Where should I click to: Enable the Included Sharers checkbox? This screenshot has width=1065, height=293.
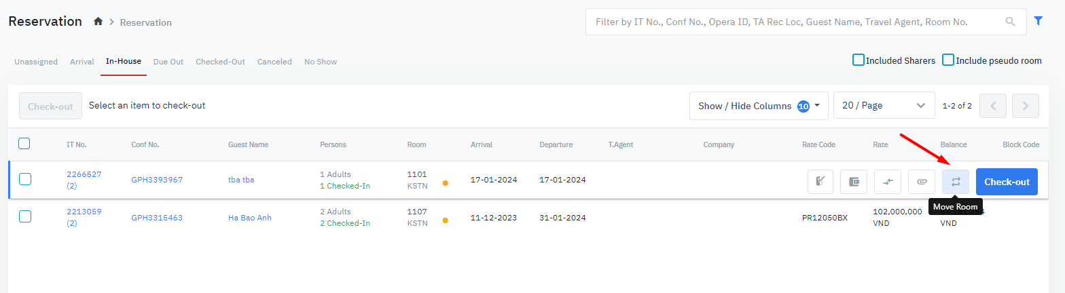pyautogui.click(x=859, y=60)
